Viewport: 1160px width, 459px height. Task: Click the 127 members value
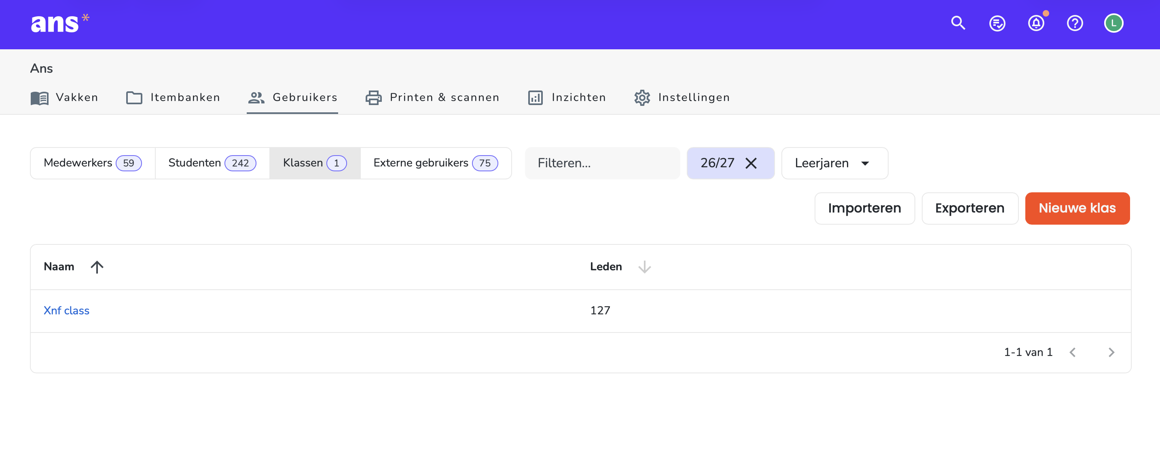point(600,310)
